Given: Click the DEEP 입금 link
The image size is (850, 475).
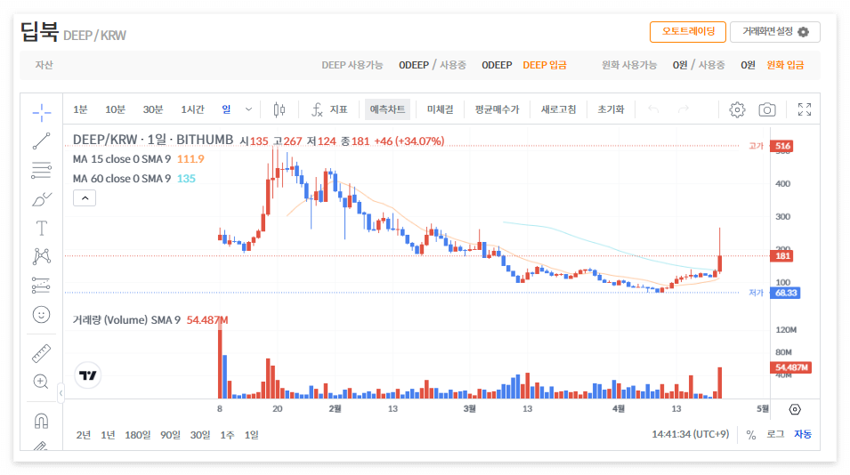Looking at the screenshot, I should 544,65.
